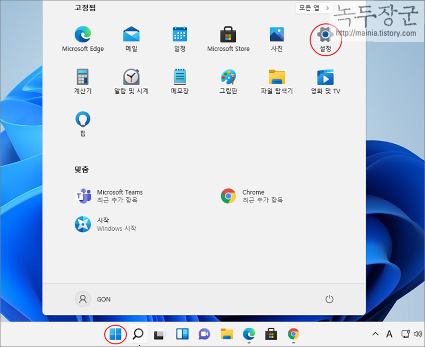Image resolution: width=425 pixels, height=347 pixels.
Task: Launch the 일정 (Calendar) app
Action: 180,39
